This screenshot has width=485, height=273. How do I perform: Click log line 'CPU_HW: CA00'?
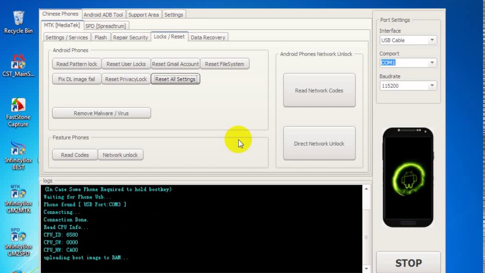pyautogui.click(x=61, y=250)
